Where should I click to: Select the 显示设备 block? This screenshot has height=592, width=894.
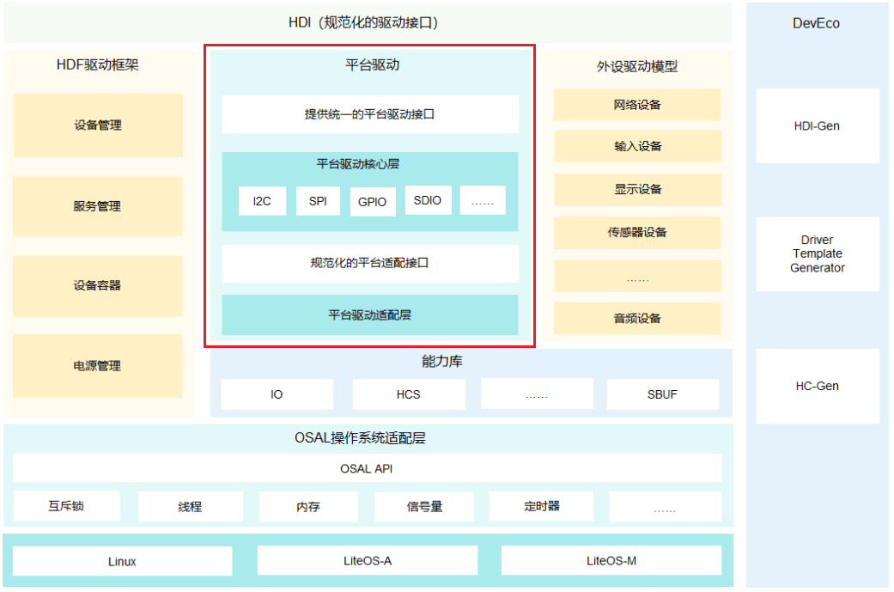coord(637,189)
